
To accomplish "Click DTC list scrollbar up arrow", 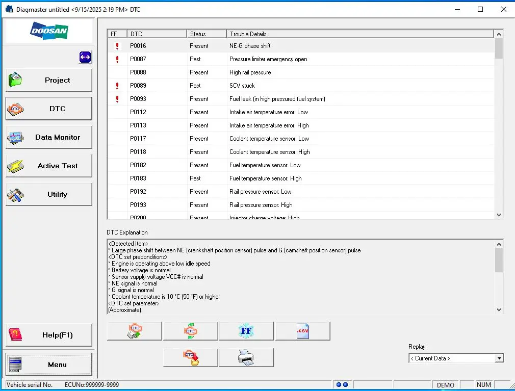I will click(x=499, y=34).
